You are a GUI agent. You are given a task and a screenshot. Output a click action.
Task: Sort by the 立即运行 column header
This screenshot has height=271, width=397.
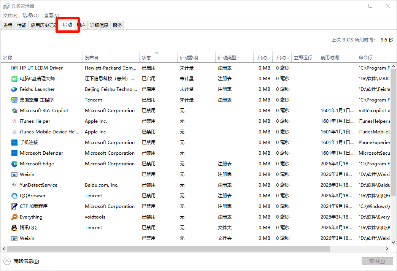(305, 58)
